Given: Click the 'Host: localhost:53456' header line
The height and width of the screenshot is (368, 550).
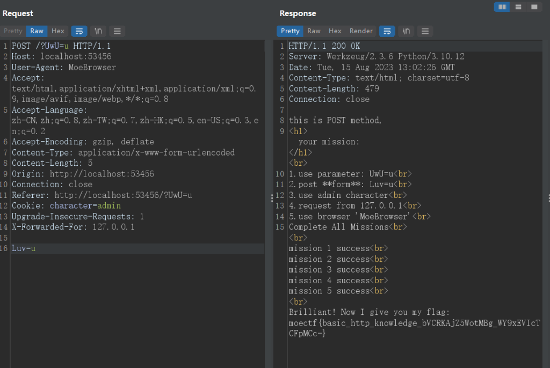Looking at the screenshot, I should (x=62, y=56).
